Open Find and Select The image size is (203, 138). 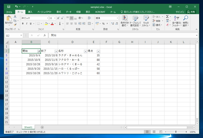point(186,21)
